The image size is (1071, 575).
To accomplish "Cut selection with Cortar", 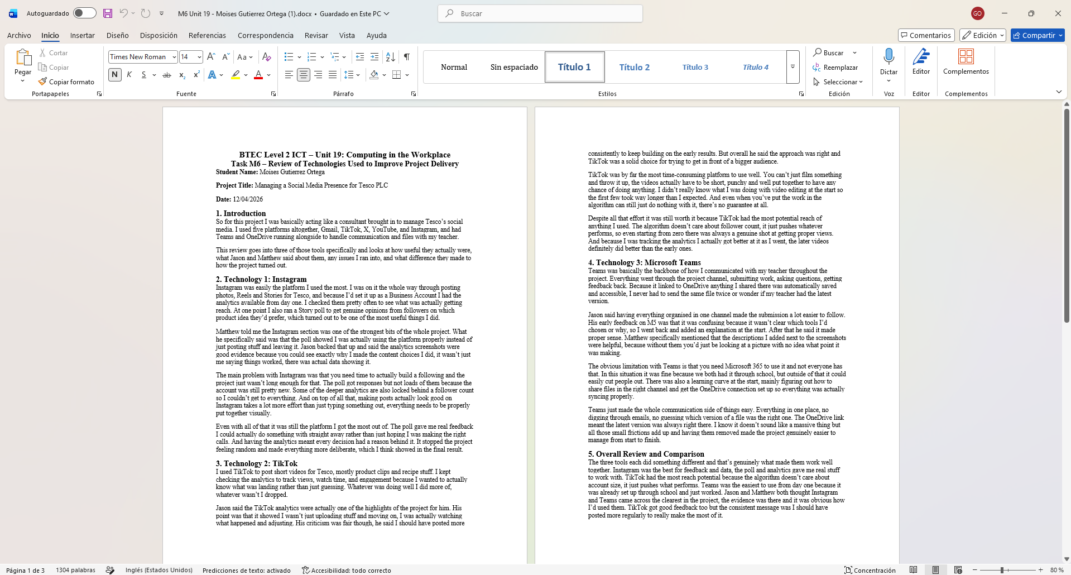I will pos(53,52).
